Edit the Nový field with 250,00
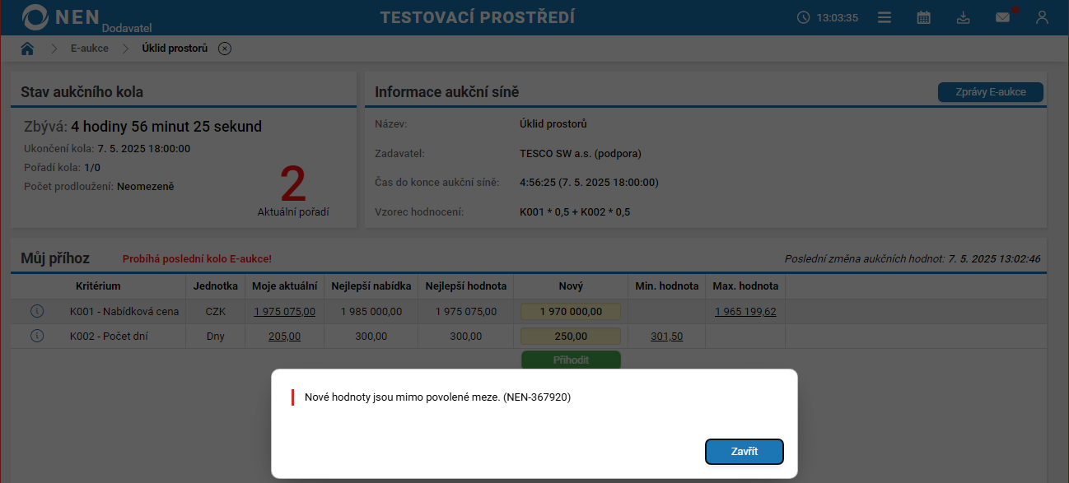1069x483 pixels. click(x=571, y=337)
